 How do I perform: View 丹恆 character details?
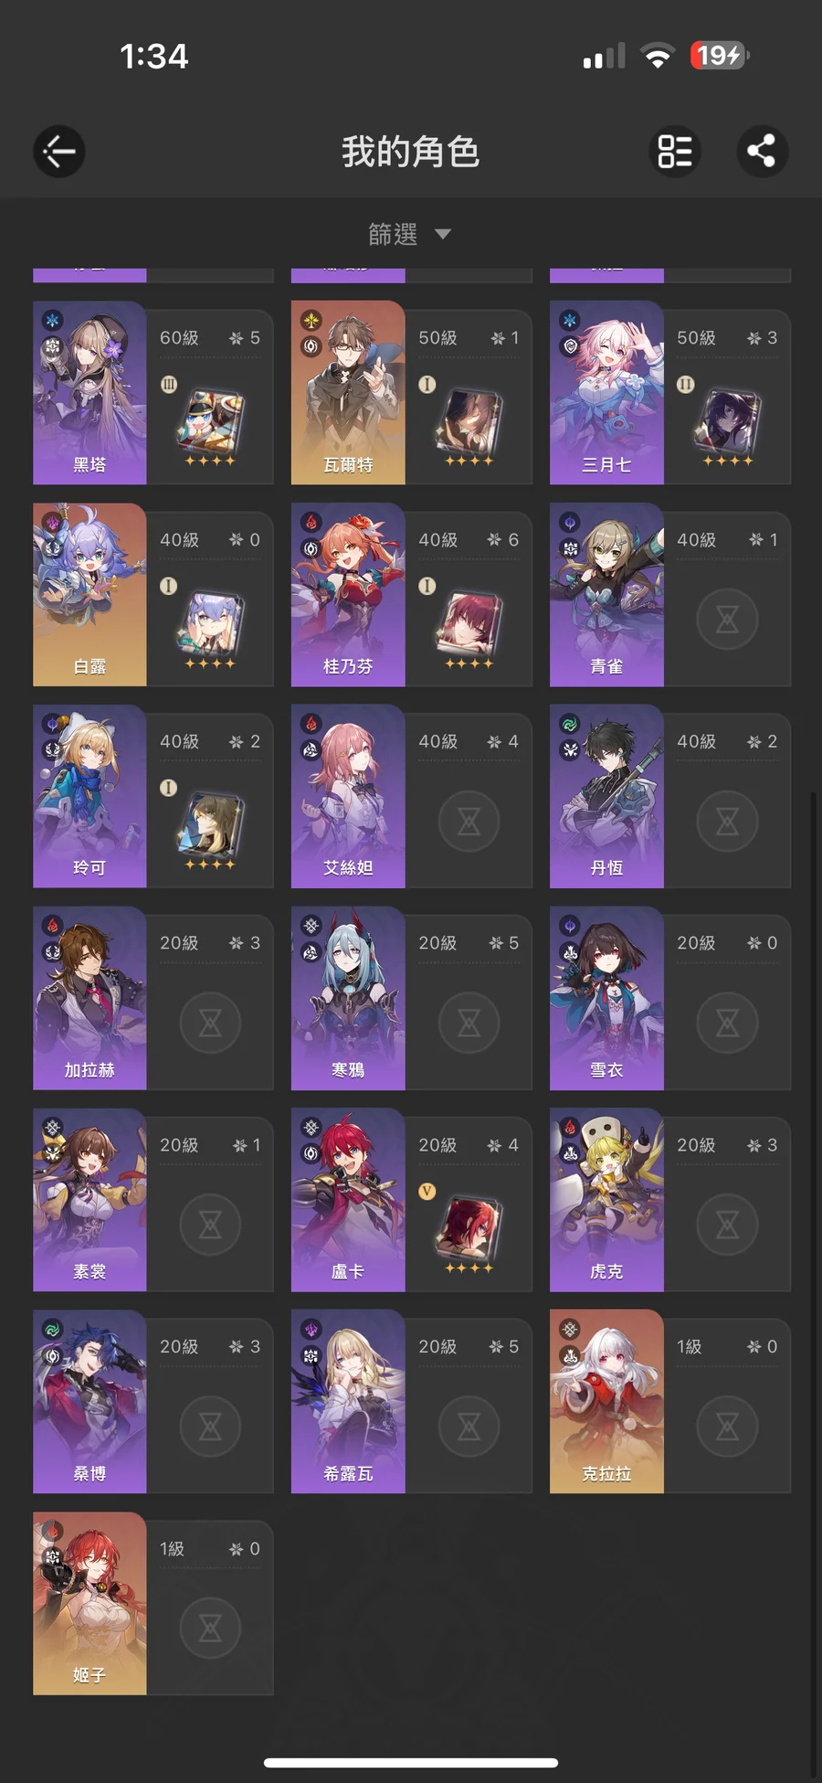click(670, 796)
